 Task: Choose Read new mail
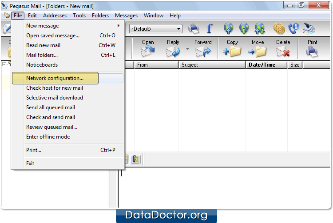[x=68, y=45]
